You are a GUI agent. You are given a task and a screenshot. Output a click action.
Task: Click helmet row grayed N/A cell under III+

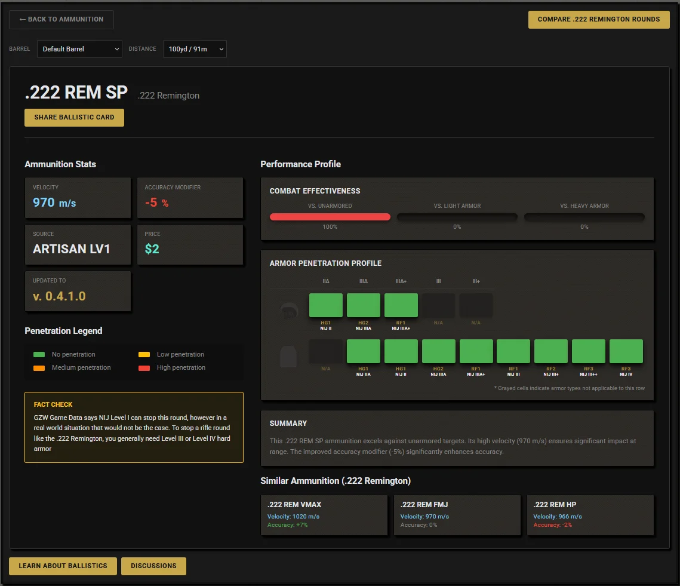[x=476, y=305]
